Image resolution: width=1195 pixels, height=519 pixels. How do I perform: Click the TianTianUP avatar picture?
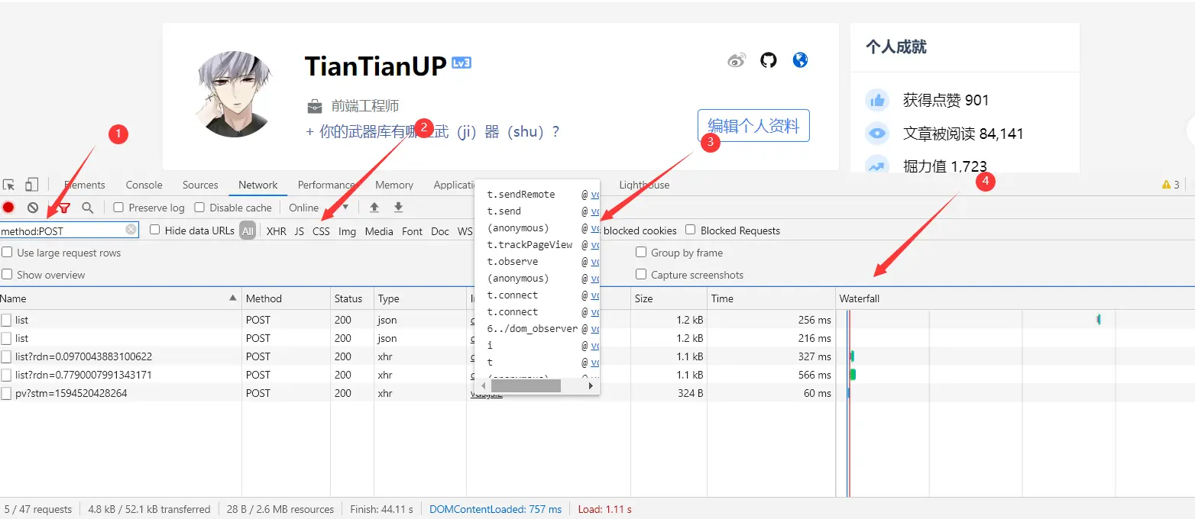[x=235, y=94]
